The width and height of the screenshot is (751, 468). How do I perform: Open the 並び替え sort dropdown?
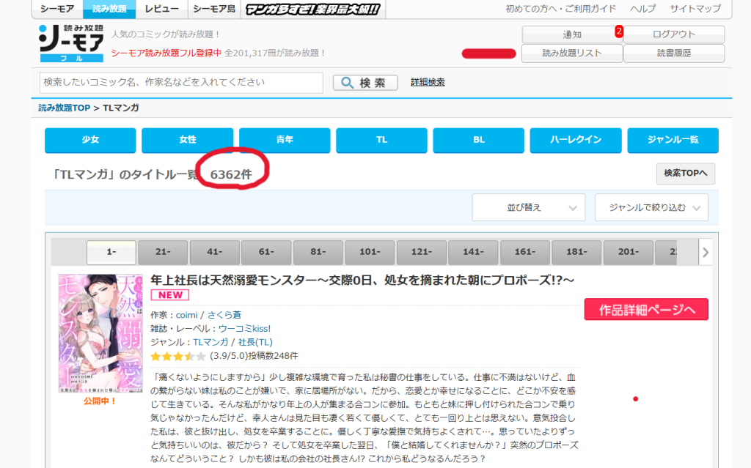pyautogui.click(x=527, y=207)
